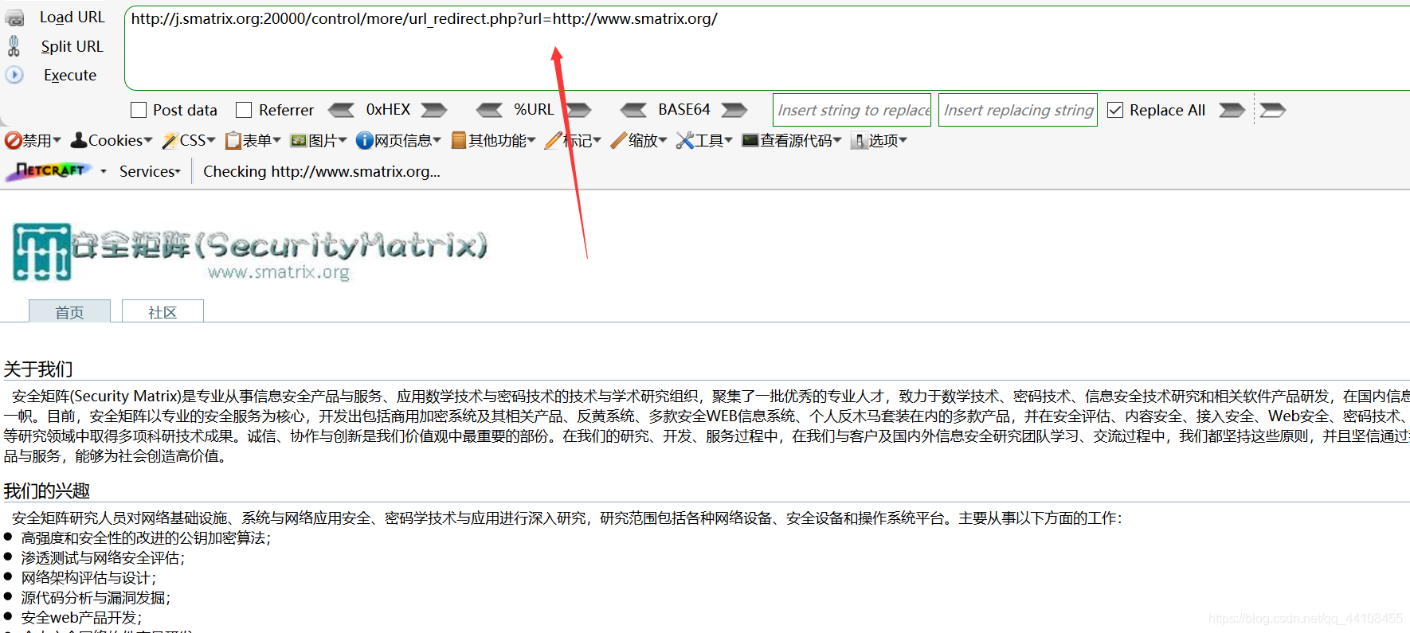
Task: Click the Cookies person icon
Action: pyautogui.click(x=79, y=140)
